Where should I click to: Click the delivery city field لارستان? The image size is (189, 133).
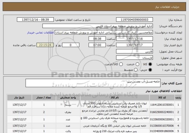pyautogui.click(x=135, y=58)
